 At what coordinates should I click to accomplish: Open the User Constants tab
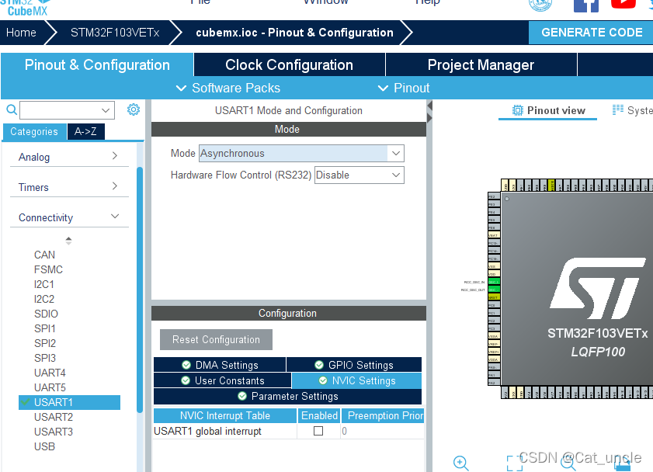[222, 380]
